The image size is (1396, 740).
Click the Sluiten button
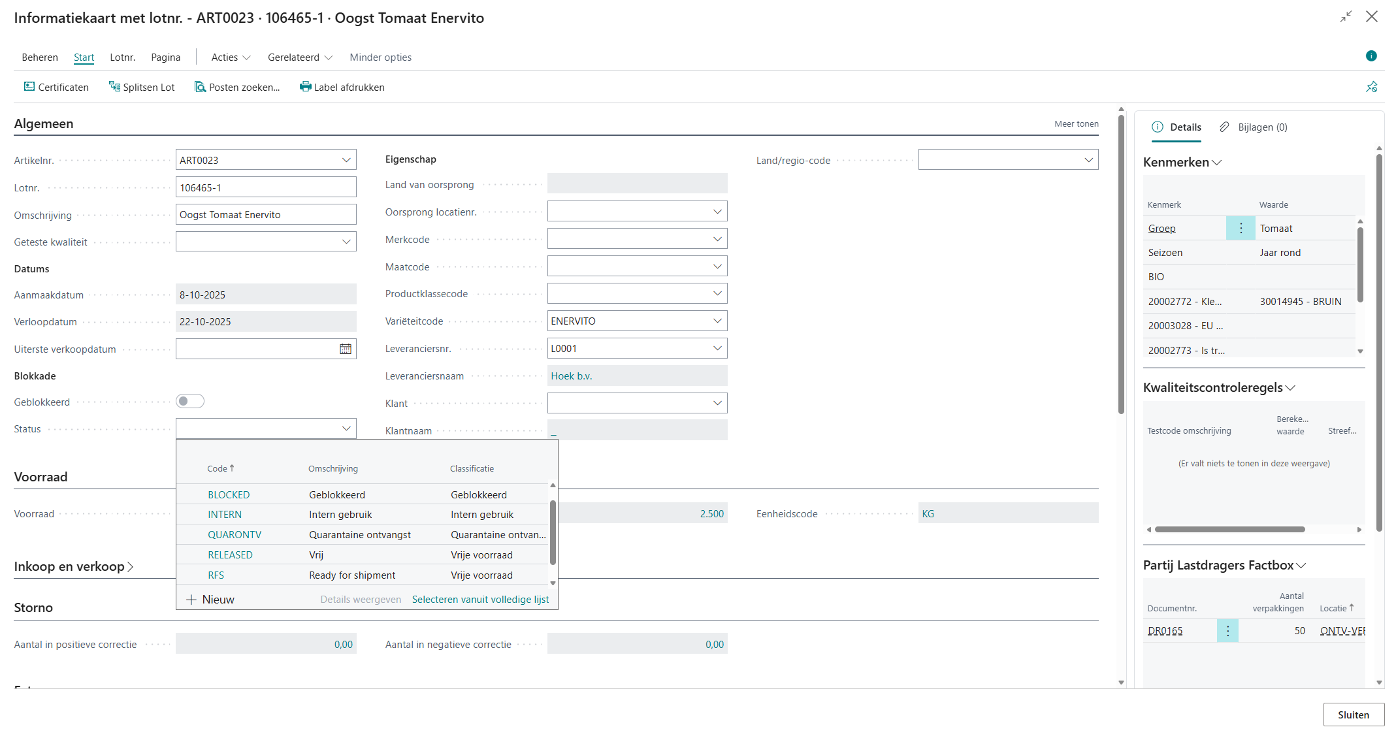point(1353,715)
